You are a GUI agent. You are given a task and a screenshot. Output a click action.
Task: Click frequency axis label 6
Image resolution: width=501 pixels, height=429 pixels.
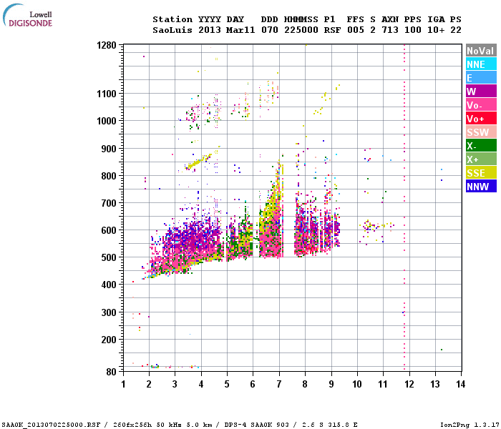(253, 384)
